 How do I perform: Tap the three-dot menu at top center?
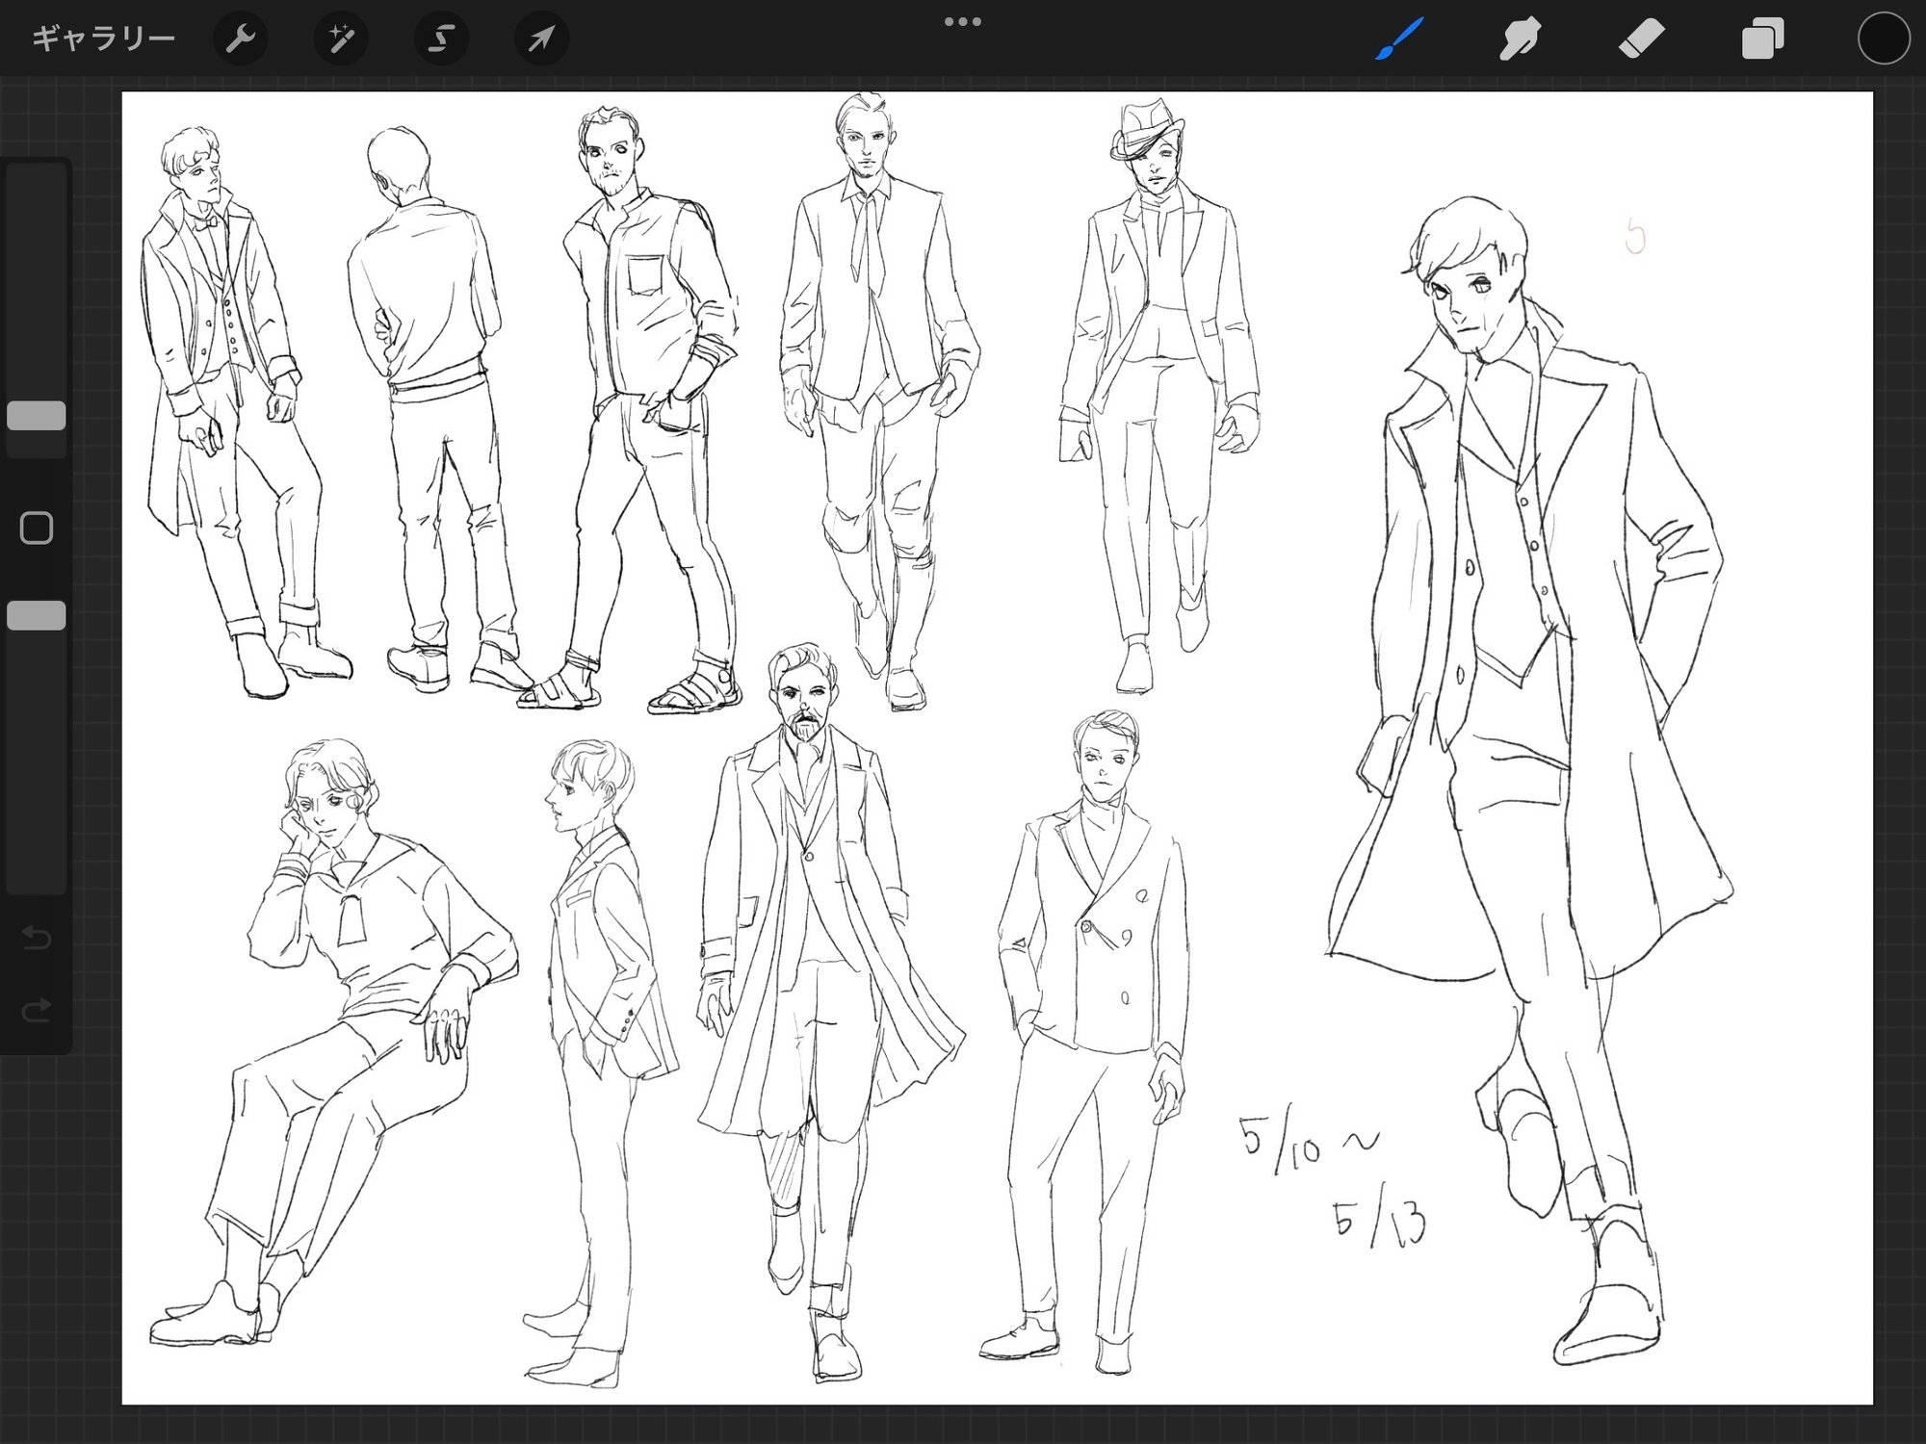[x=962, y=21]
